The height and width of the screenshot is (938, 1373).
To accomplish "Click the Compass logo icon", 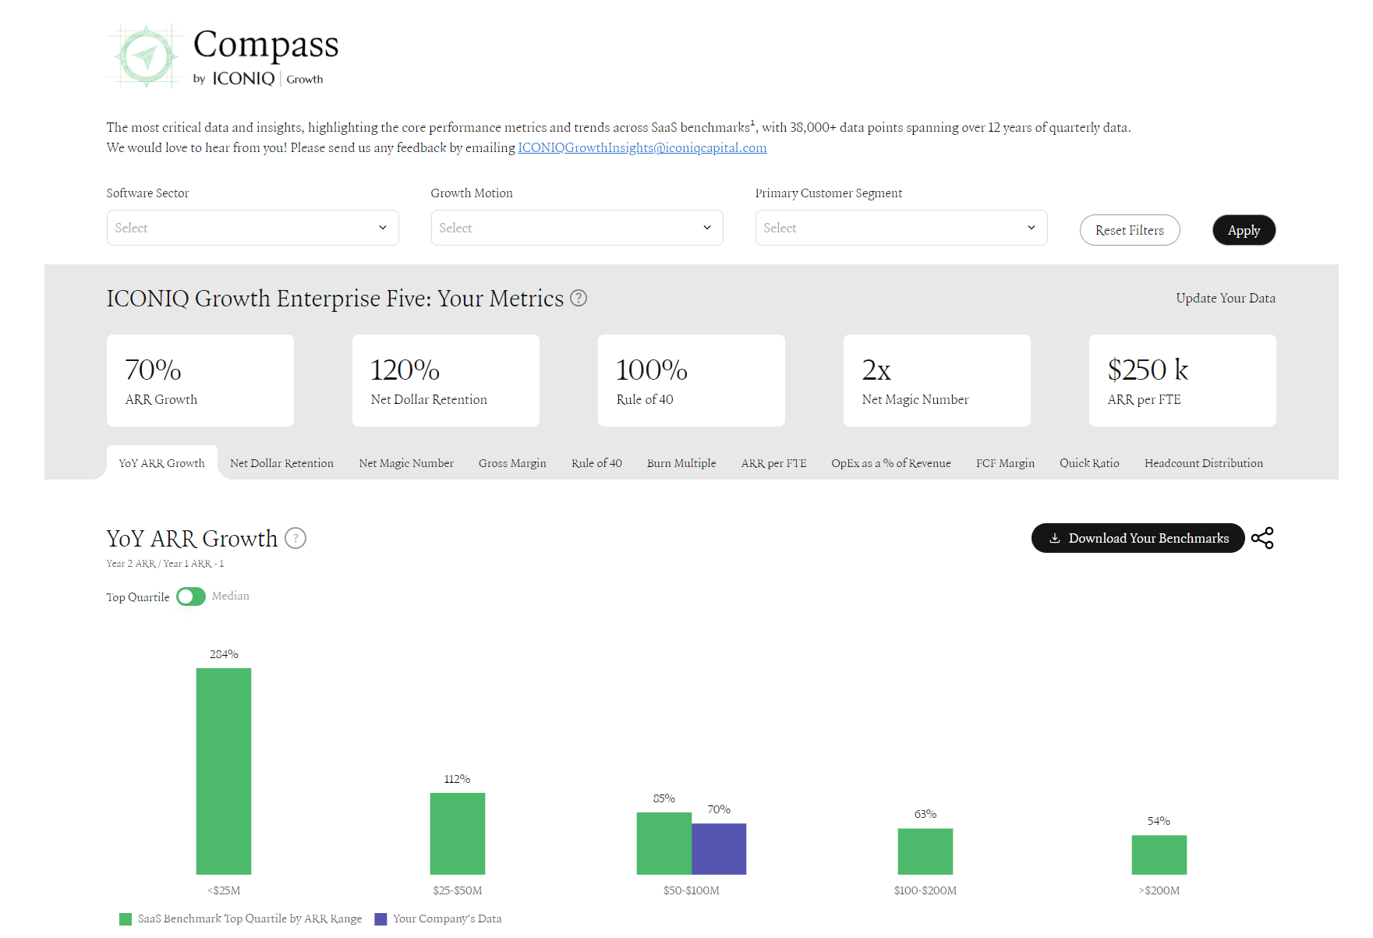I will click(x=147, y=56).
